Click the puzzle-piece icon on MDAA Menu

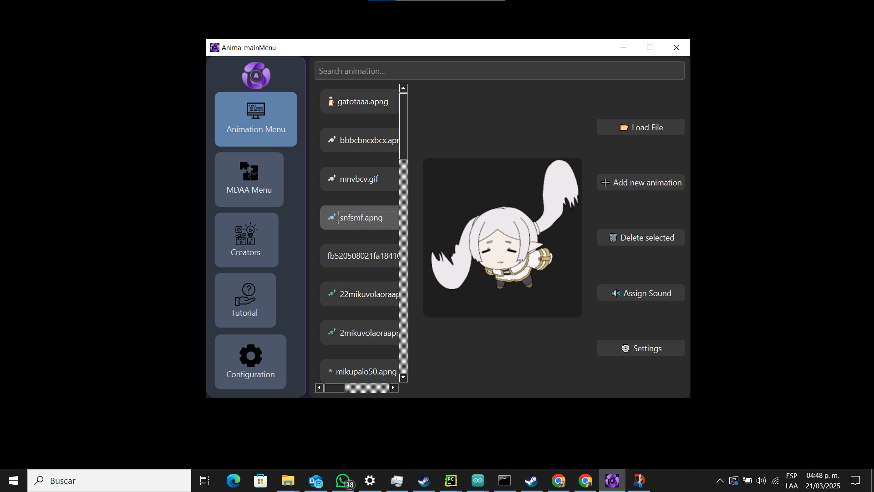tap(249, 171)
